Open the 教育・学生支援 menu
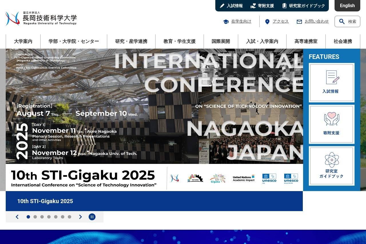Image resolution: width=366 pixels, height=244 pixels. 180,41
